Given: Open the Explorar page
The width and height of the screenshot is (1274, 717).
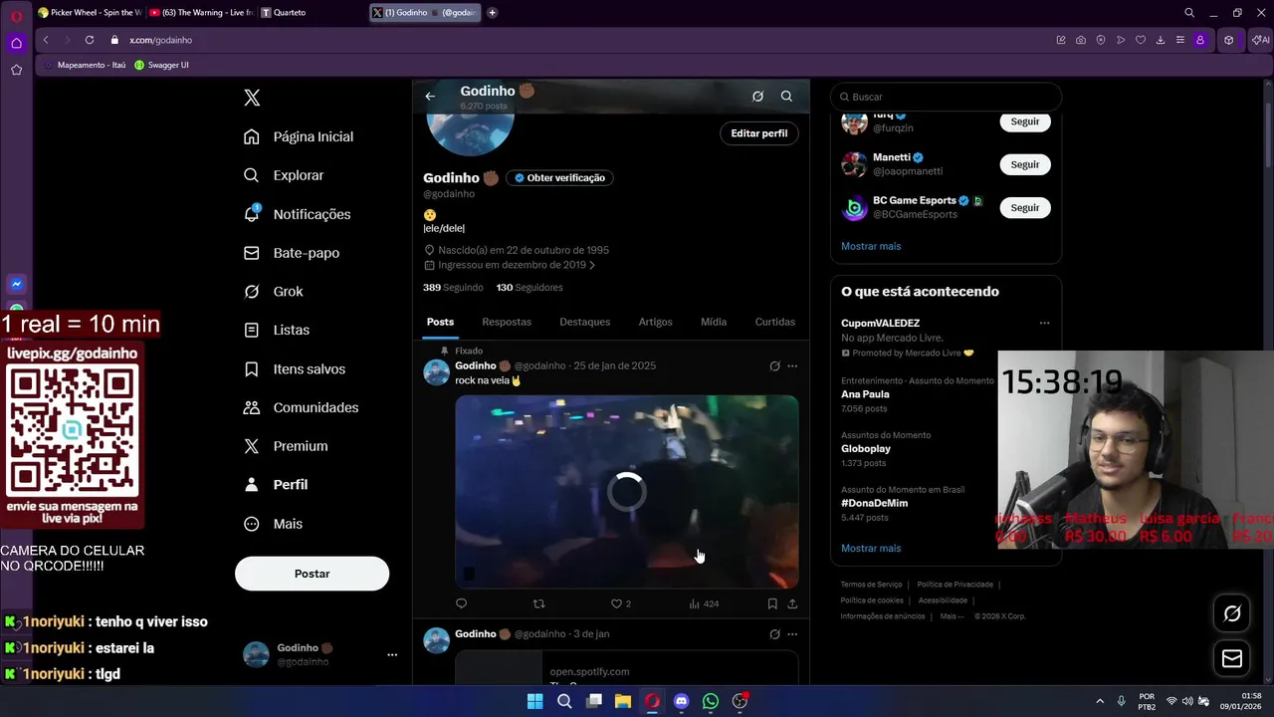Looking at the screenshot, I should pos(284,175).
